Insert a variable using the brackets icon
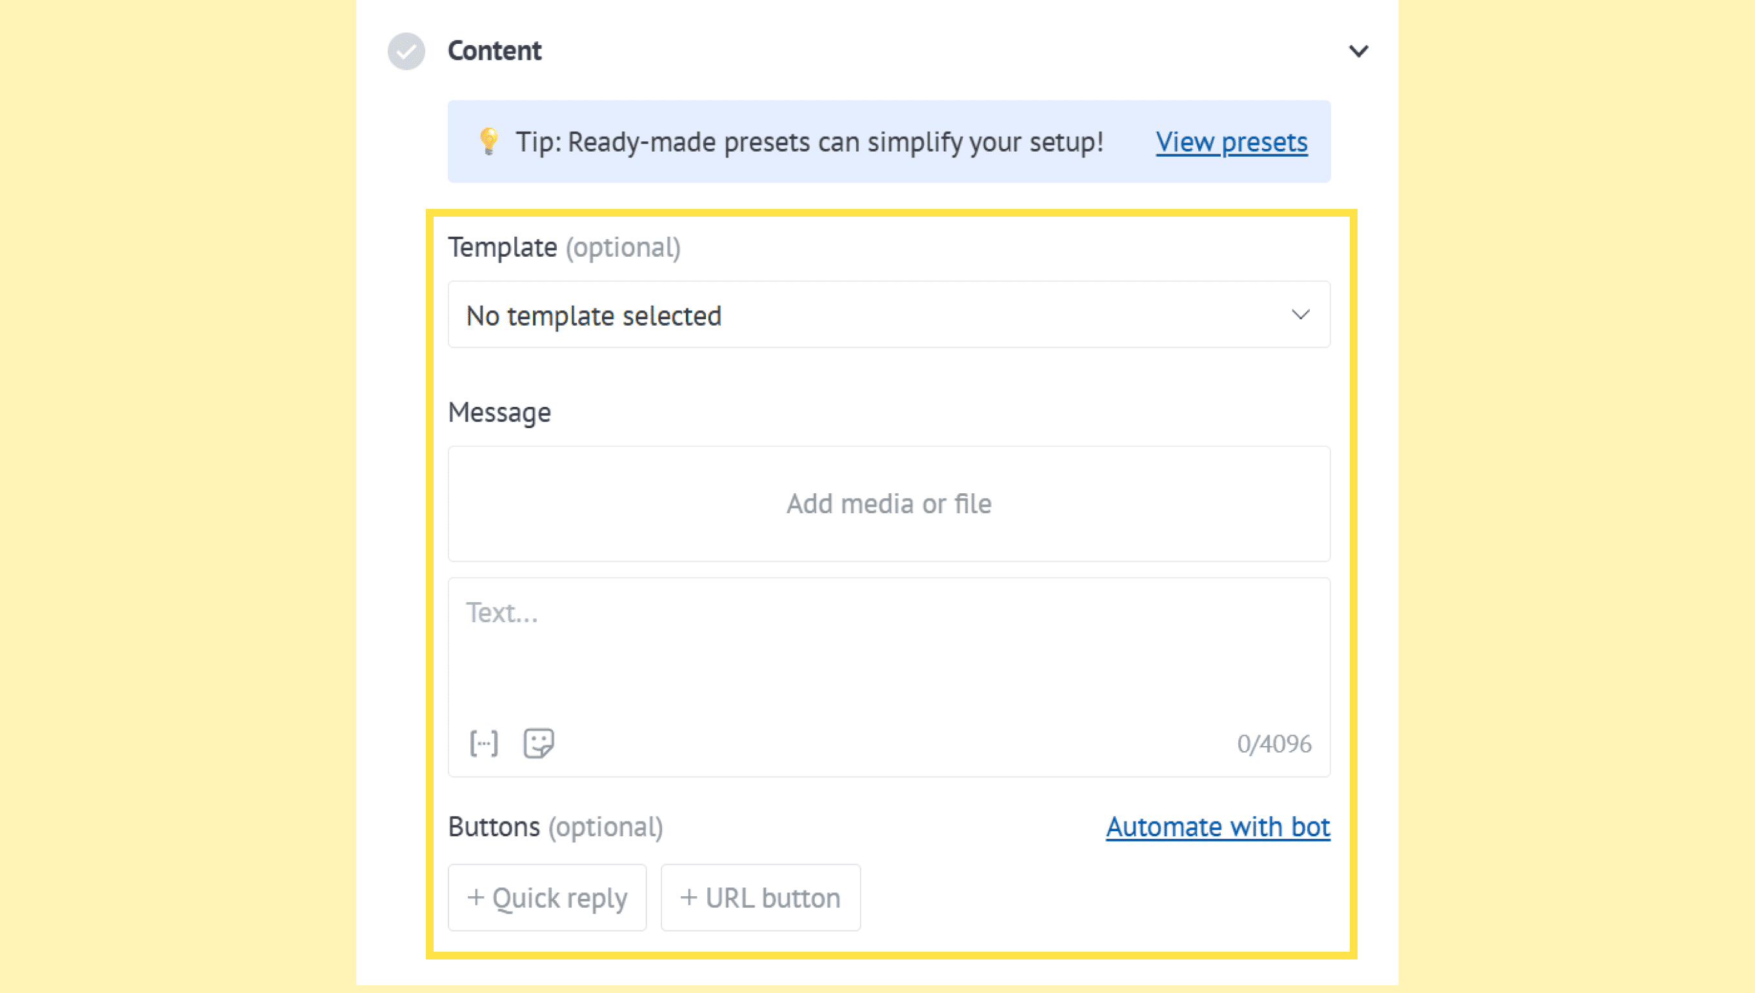Image resolution: width=1755 pixels, height=993 pixels. (484, 743)
